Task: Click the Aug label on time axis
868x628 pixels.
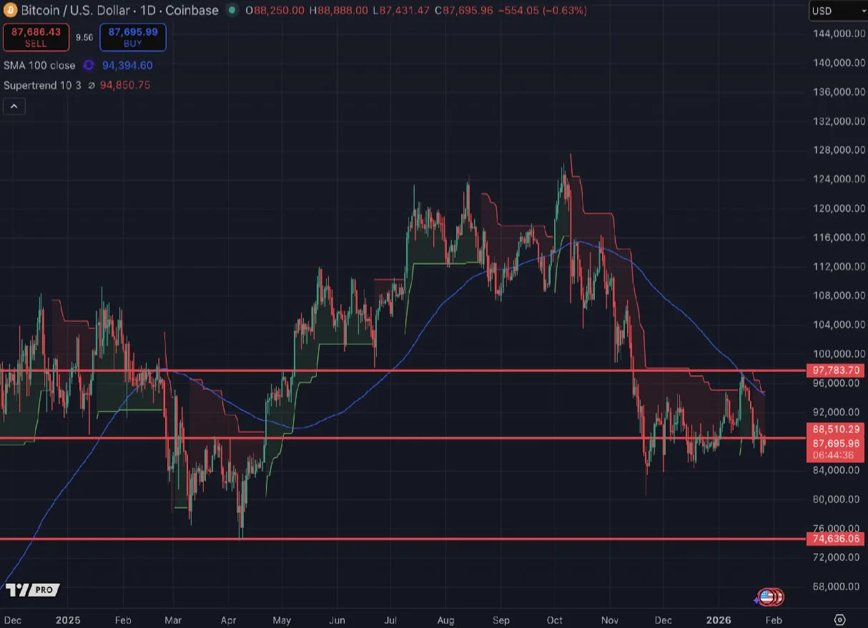Action: (x=445, y=620)
